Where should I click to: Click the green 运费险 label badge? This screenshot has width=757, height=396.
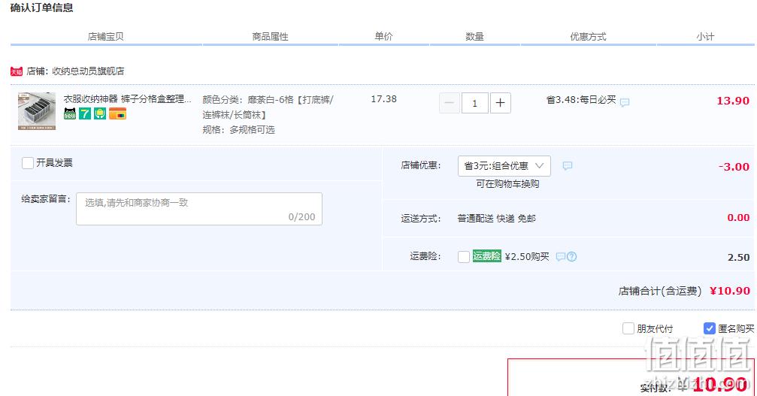pos(486,256)
